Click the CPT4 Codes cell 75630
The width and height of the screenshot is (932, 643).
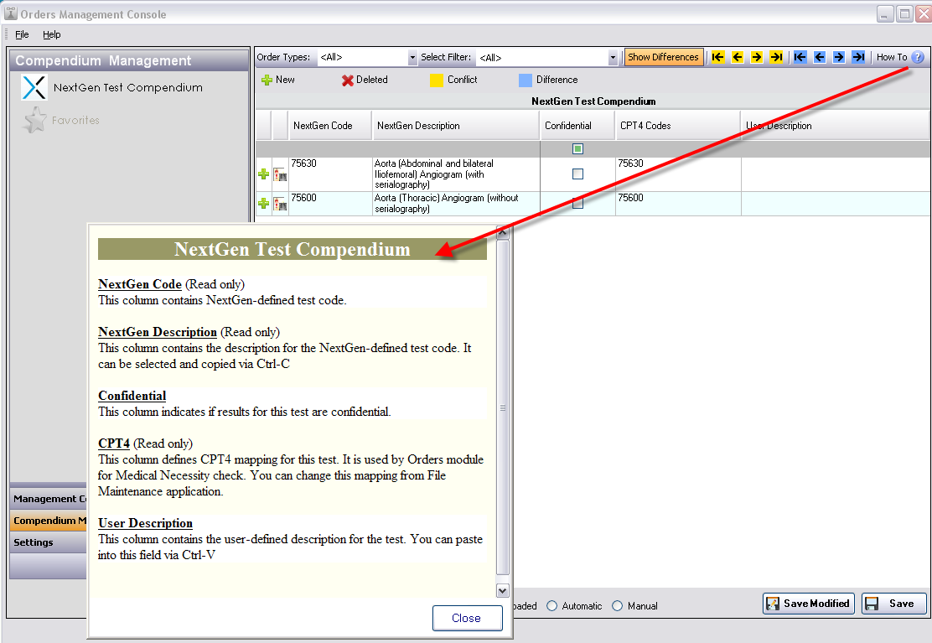(678, 174)
